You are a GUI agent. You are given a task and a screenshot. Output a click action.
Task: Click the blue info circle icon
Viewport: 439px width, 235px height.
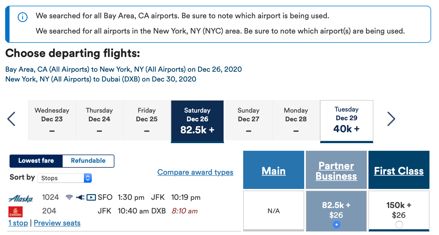[x=23, y=17]
